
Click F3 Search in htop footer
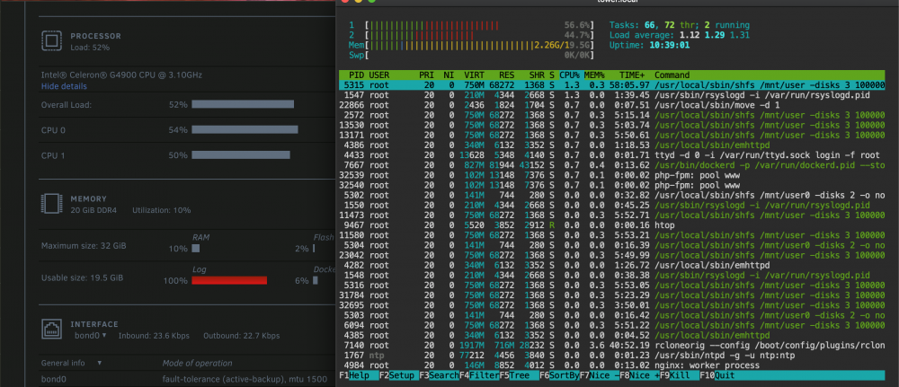440,375
